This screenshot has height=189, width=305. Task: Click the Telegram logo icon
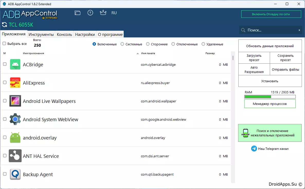coord(254,149)
